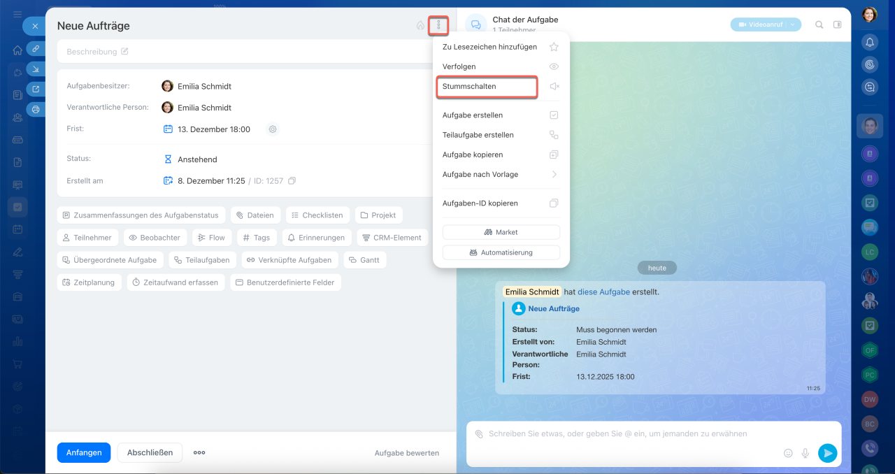Image resolution: width=895 pixels, height=474 pixels.
Task: Click the print icon on the side tab
Action: (35, 109)
